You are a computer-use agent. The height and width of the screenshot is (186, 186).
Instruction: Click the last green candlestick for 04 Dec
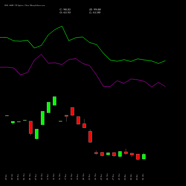tap(144, 157)
